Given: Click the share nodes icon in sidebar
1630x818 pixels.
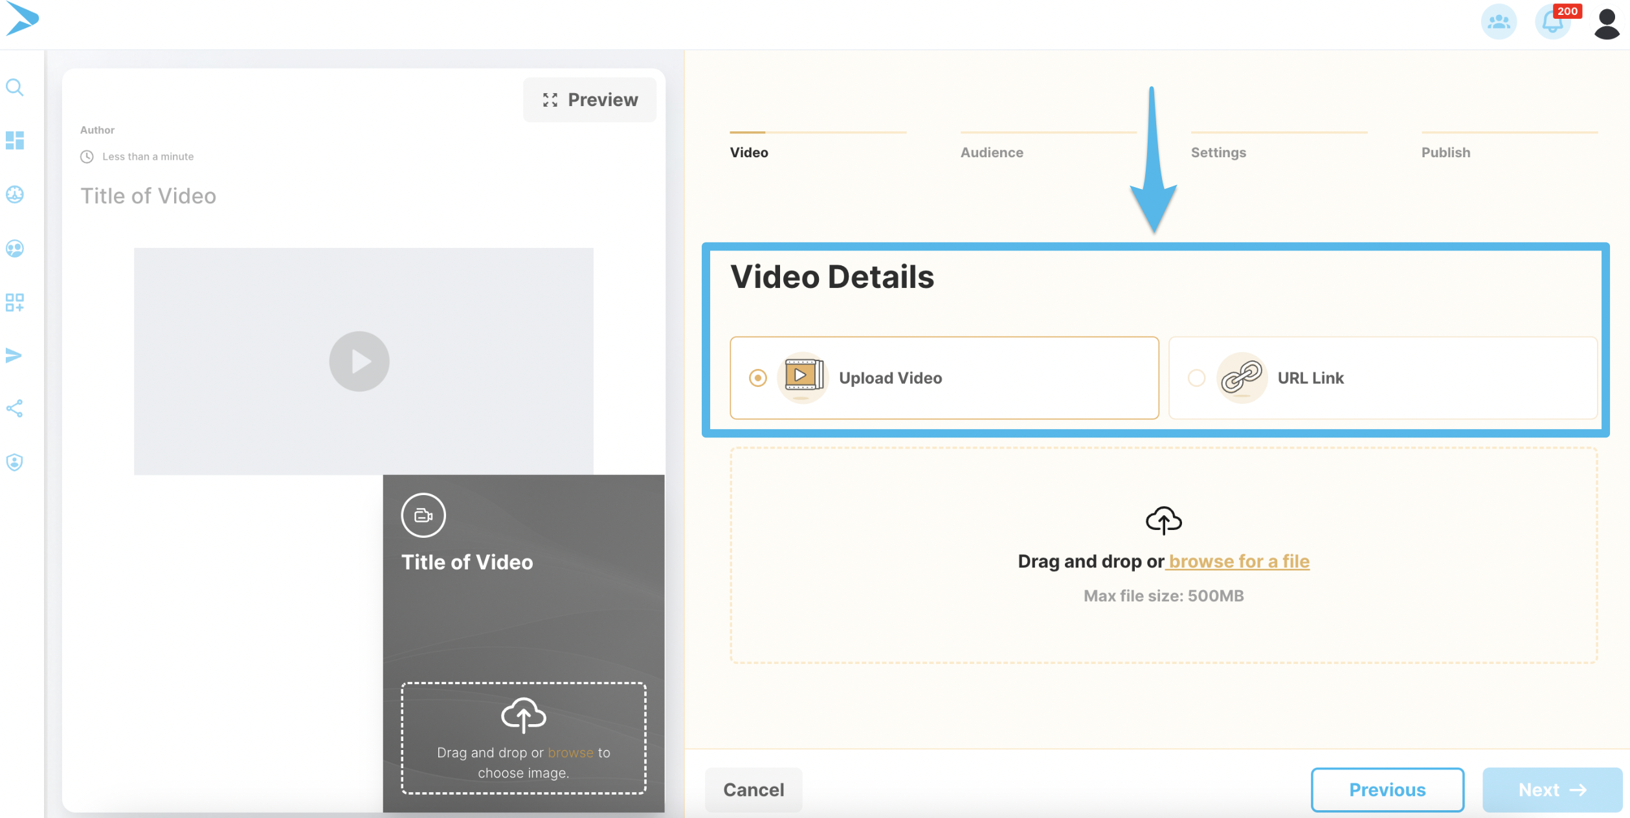Looking at the screenshot, I should click(15, 408).
